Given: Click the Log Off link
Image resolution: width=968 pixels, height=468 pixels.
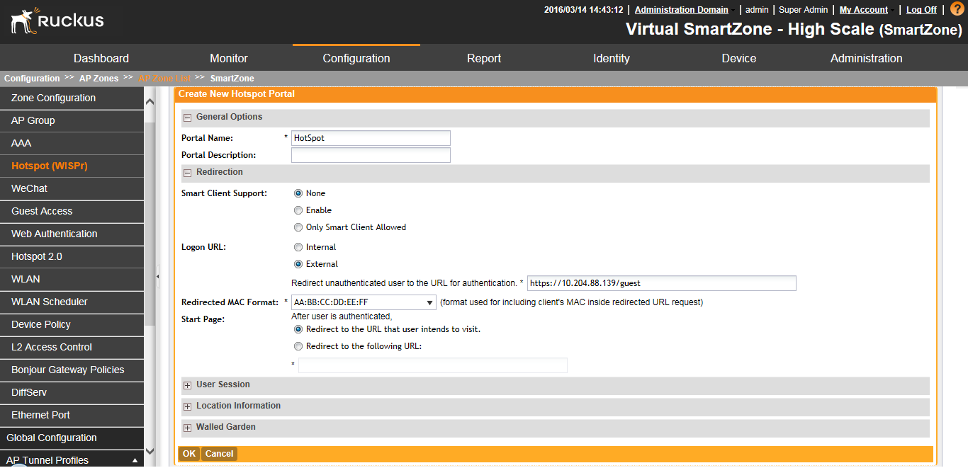Looking at the screenshot, I should [x=921, y=10].
